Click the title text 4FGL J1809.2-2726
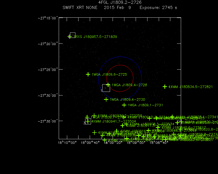This screenshot has height=174, width=218. [x=120, y=2]
